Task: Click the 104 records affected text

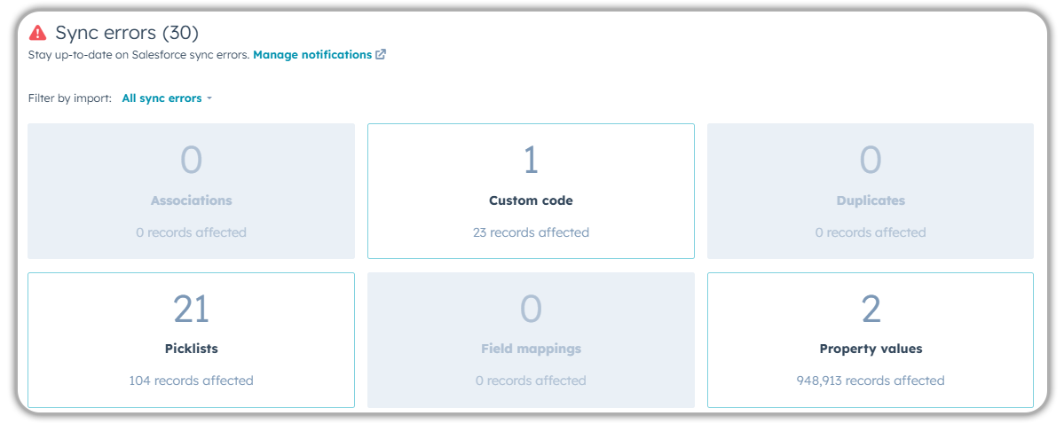Action: coord(191,381)
